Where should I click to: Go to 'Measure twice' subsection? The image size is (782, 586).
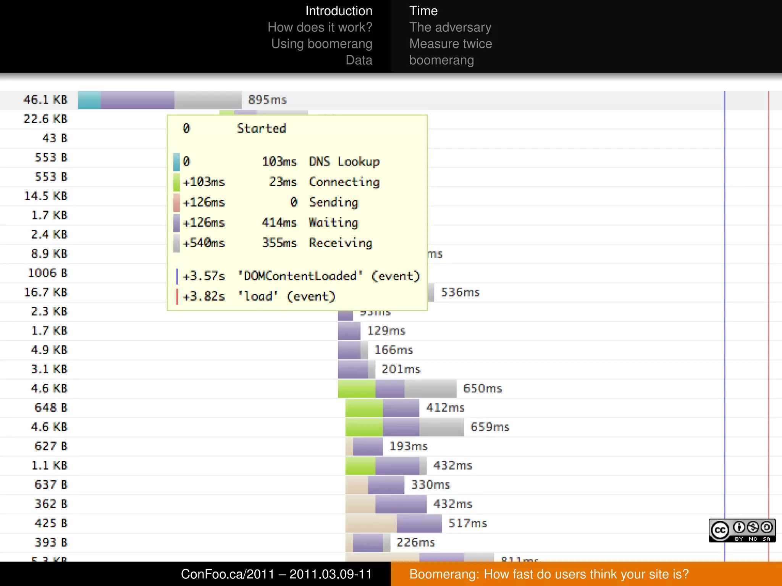[x=450, y=43]
